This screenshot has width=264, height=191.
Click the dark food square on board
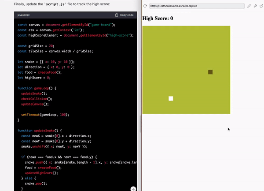[x=210, y=72]
